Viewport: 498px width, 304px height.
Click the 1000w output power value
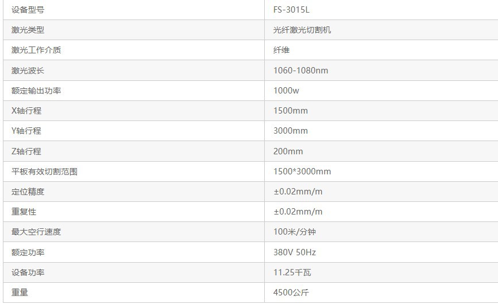click(x=286, y=91)
